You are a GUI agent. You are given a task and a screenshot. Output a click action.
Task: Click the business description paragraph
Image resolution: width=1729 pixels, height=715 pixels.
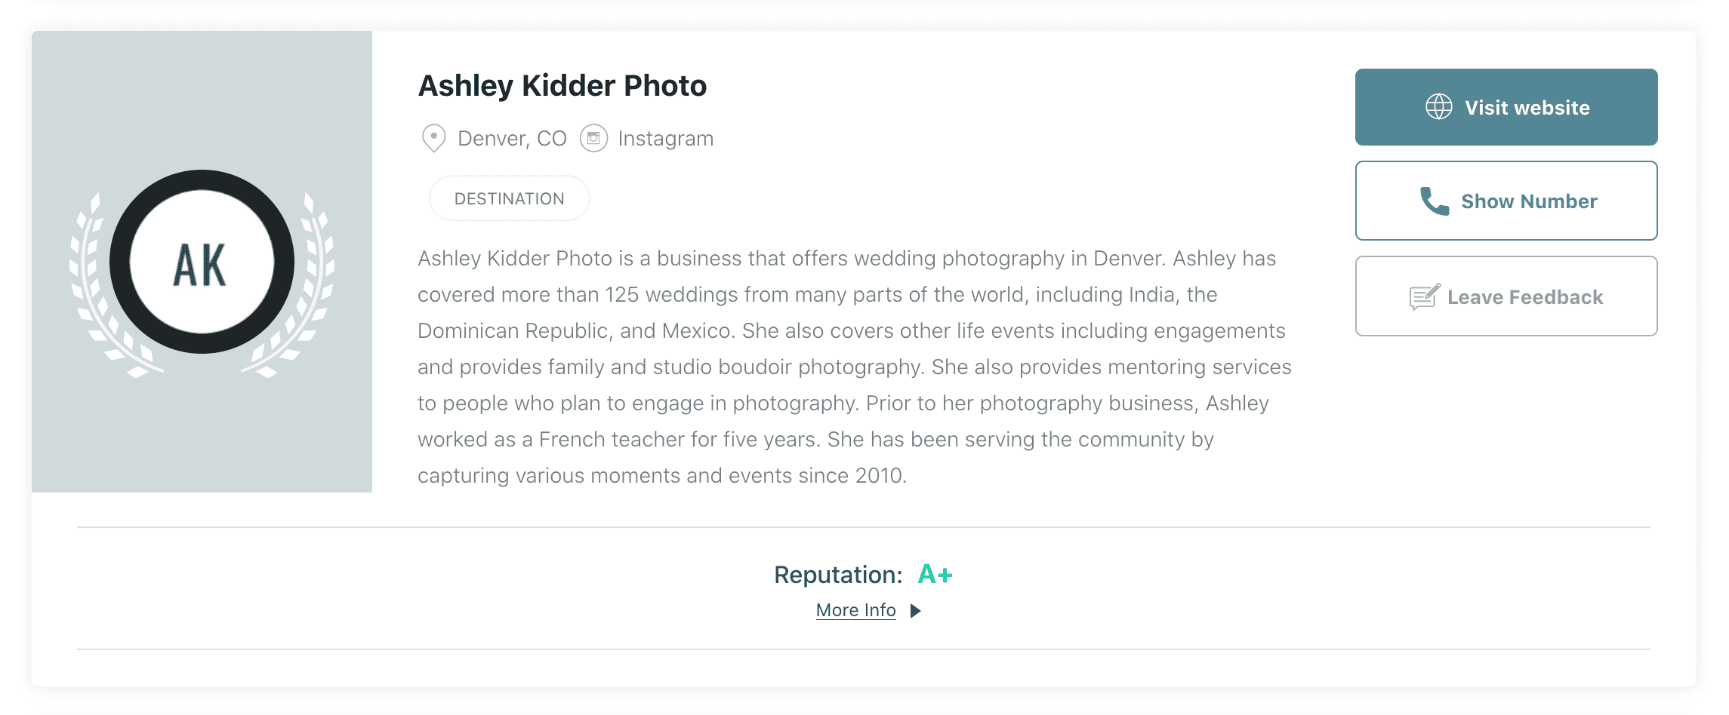pos(853,367)
